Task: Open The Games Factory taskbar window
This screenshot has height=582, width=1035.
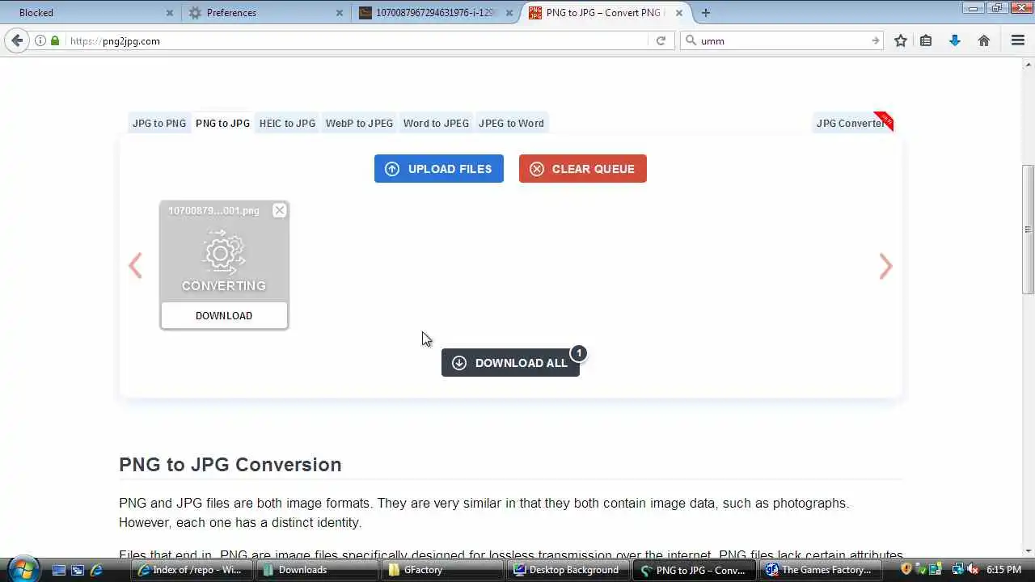Action: coord(820,570)
